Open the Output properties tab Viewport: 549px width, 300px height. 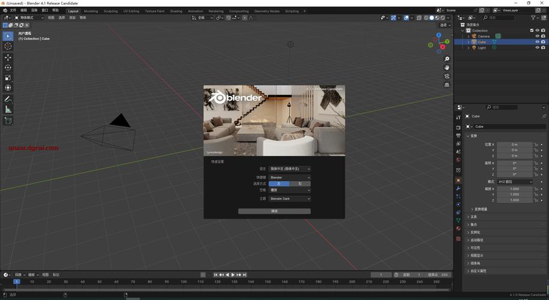coord(458,135)
